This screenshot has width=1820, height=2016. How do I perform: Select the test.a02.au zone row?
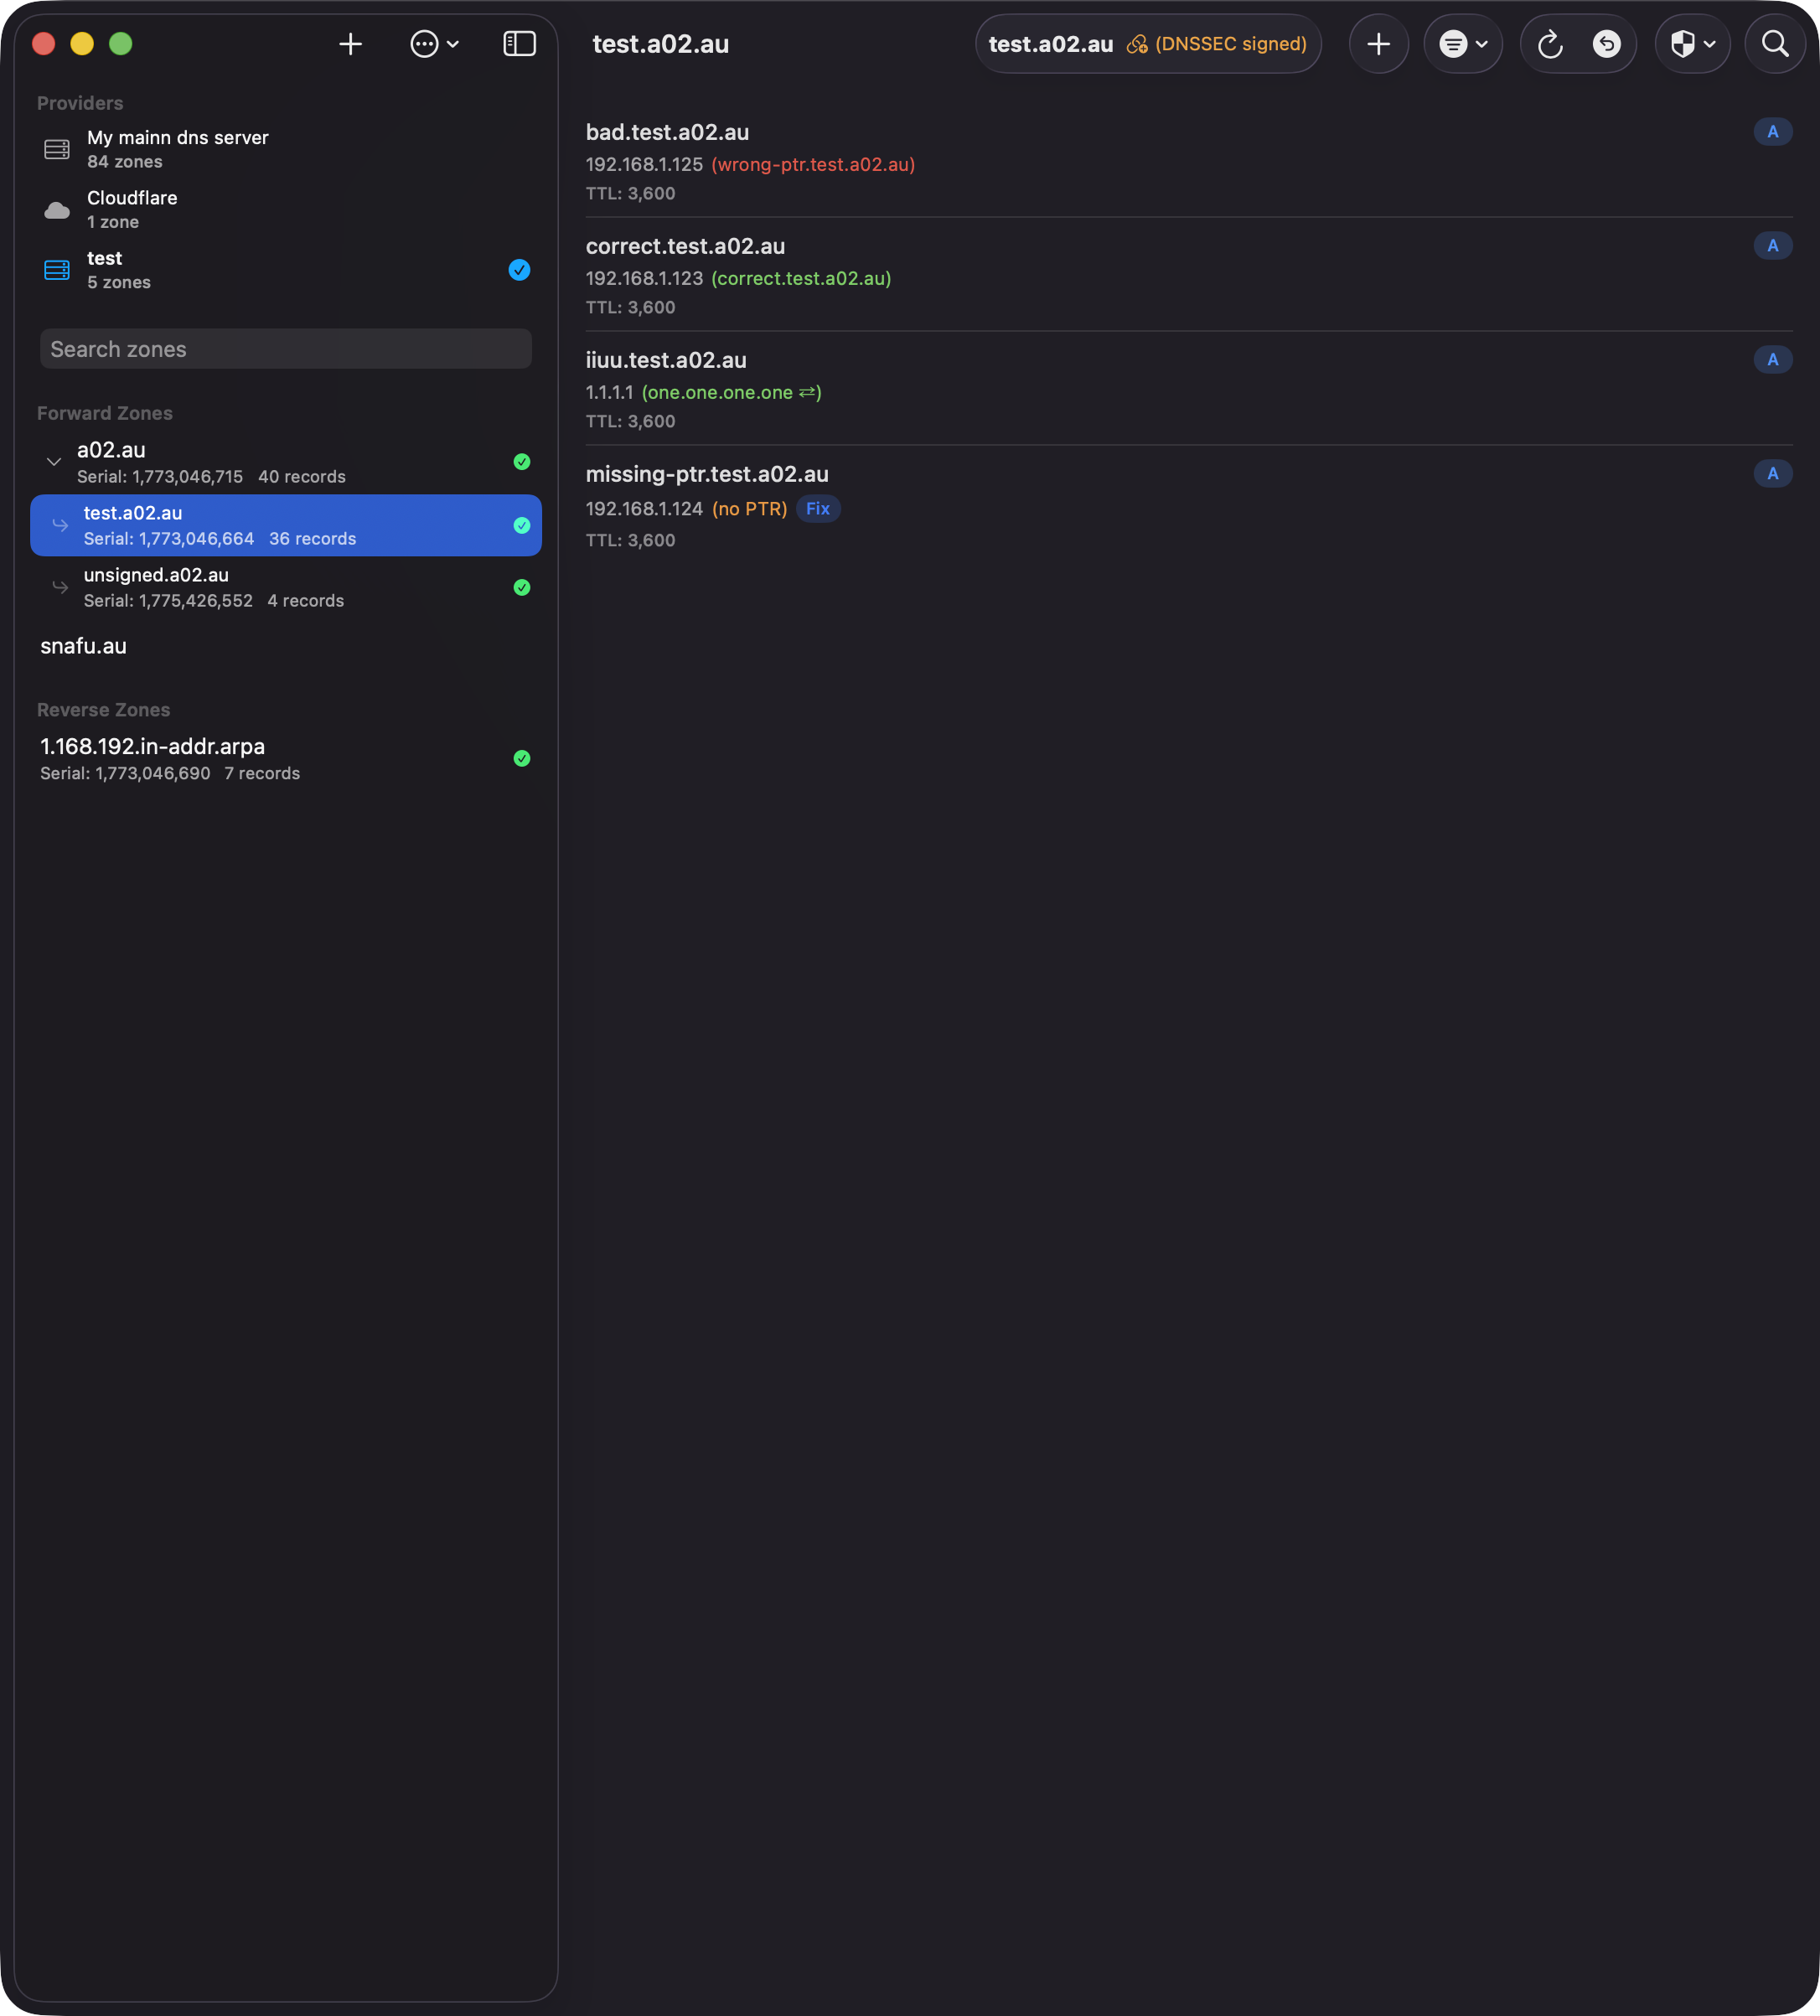click(x=285, y=525)
